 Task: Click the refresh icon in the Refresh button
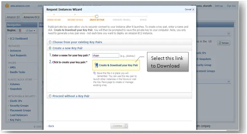220,43
